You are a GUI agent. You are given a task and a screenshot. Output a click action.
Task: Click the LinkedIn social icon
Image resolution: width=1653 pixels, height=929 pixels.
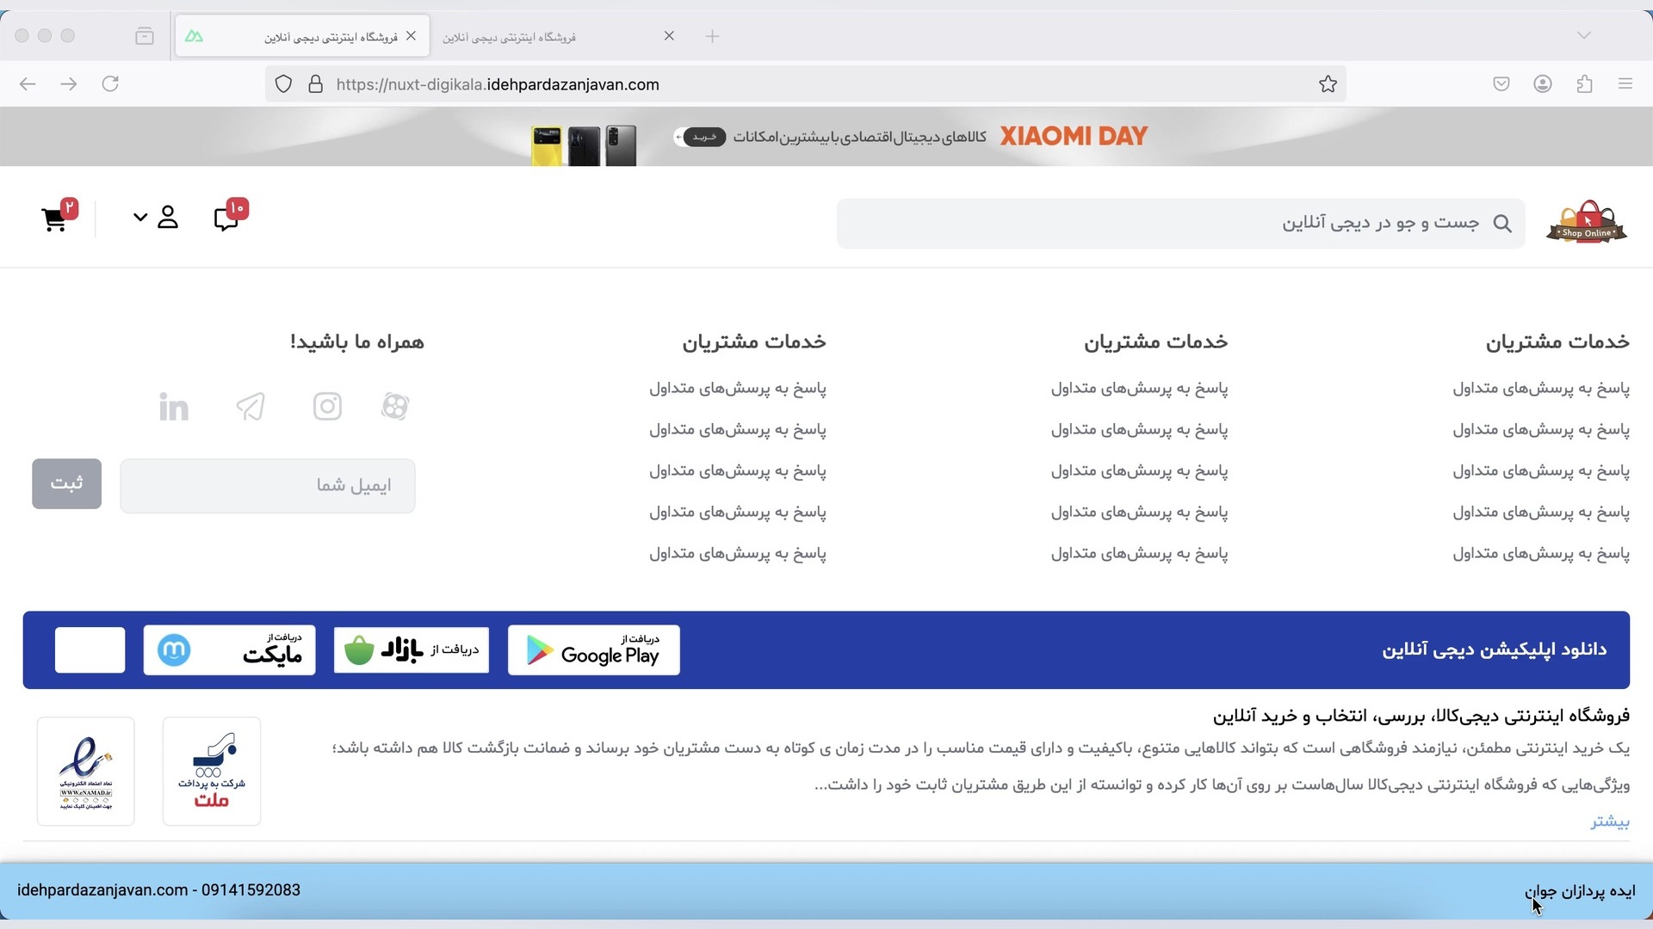point(174,407)
